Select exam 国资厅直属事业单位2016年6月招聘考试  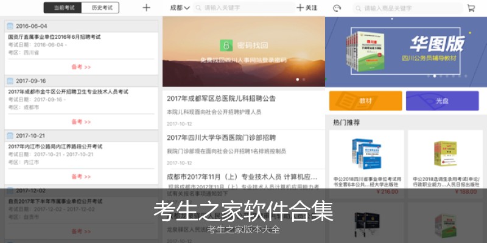click(54, 37)
